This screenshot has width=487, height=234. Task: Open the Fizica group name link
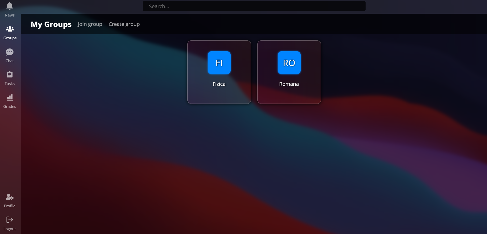click(219, 84)
